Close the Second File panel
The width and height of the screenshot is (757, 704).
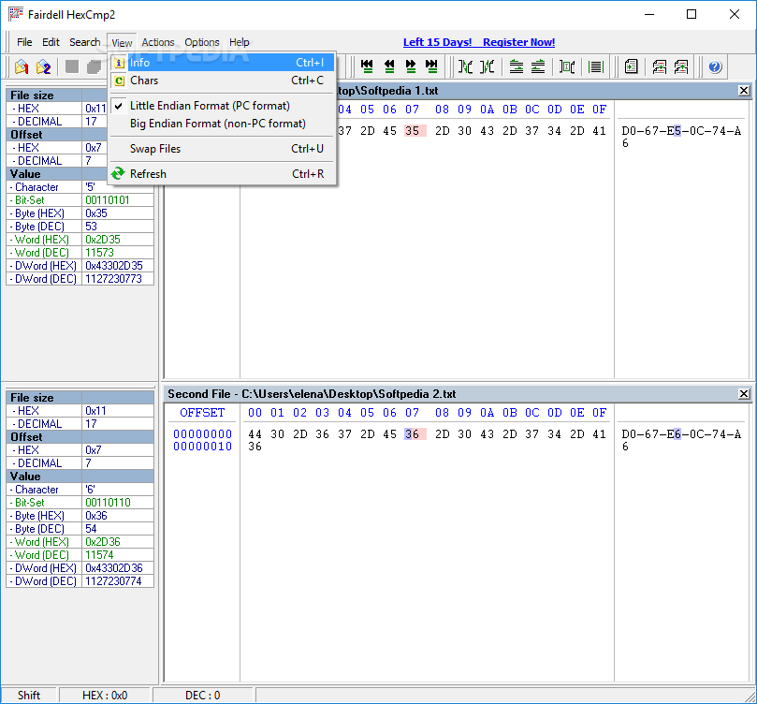[x=744, y=393]
